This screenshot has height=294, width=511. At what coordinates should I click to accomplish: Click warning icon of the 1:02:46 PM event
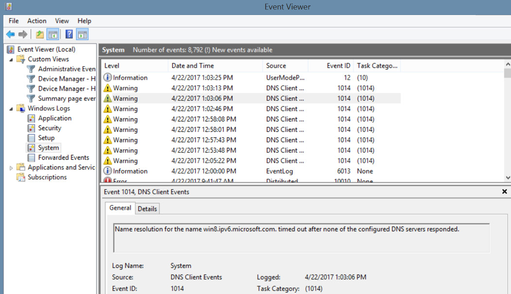(x=107, y=109)
